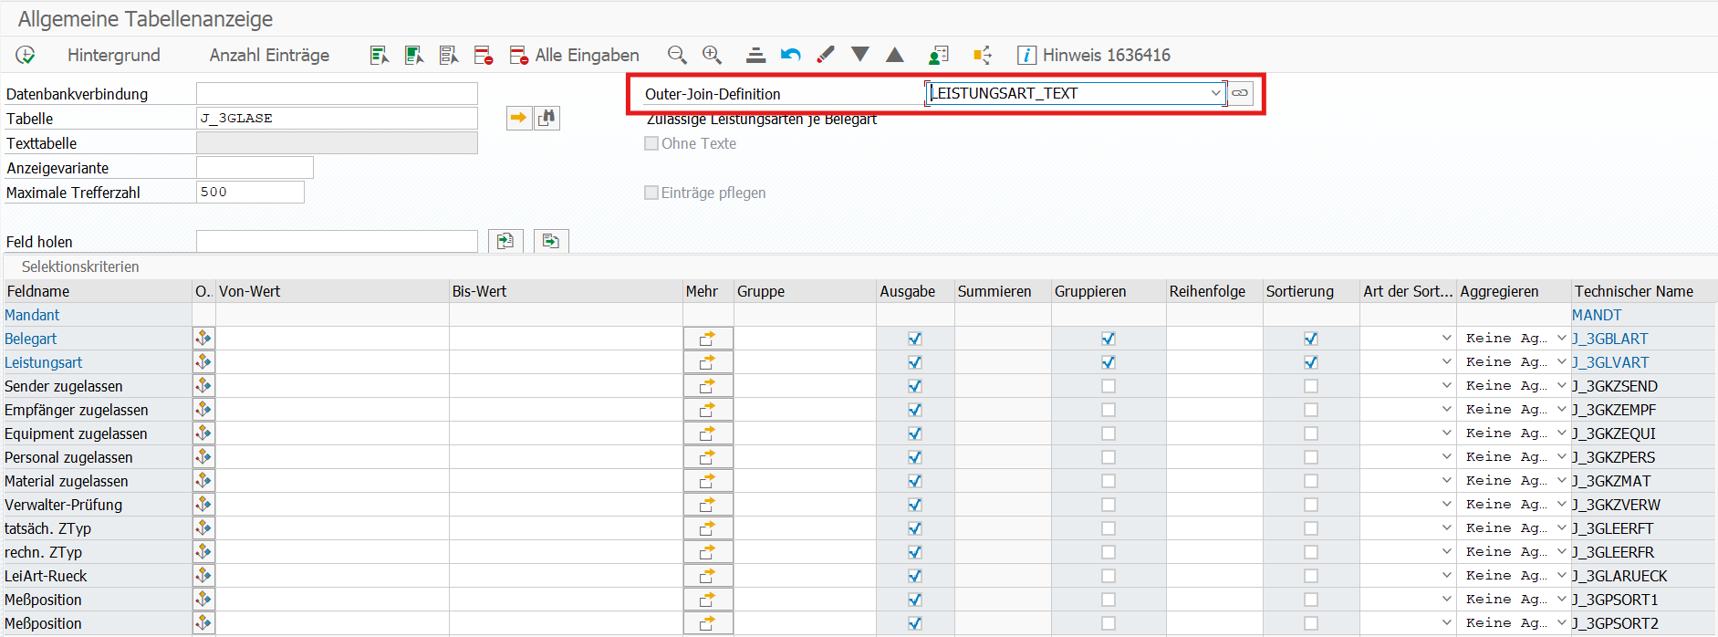Click the yellow arrow next to Tabelle field
The image size is (1718, 637).
click(x=518, y=118)
